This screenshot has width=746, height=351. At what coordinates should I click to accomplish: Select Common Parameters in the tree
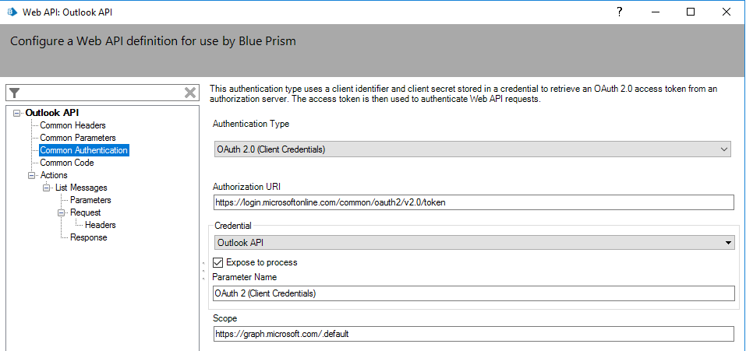[x=77, y=138]
